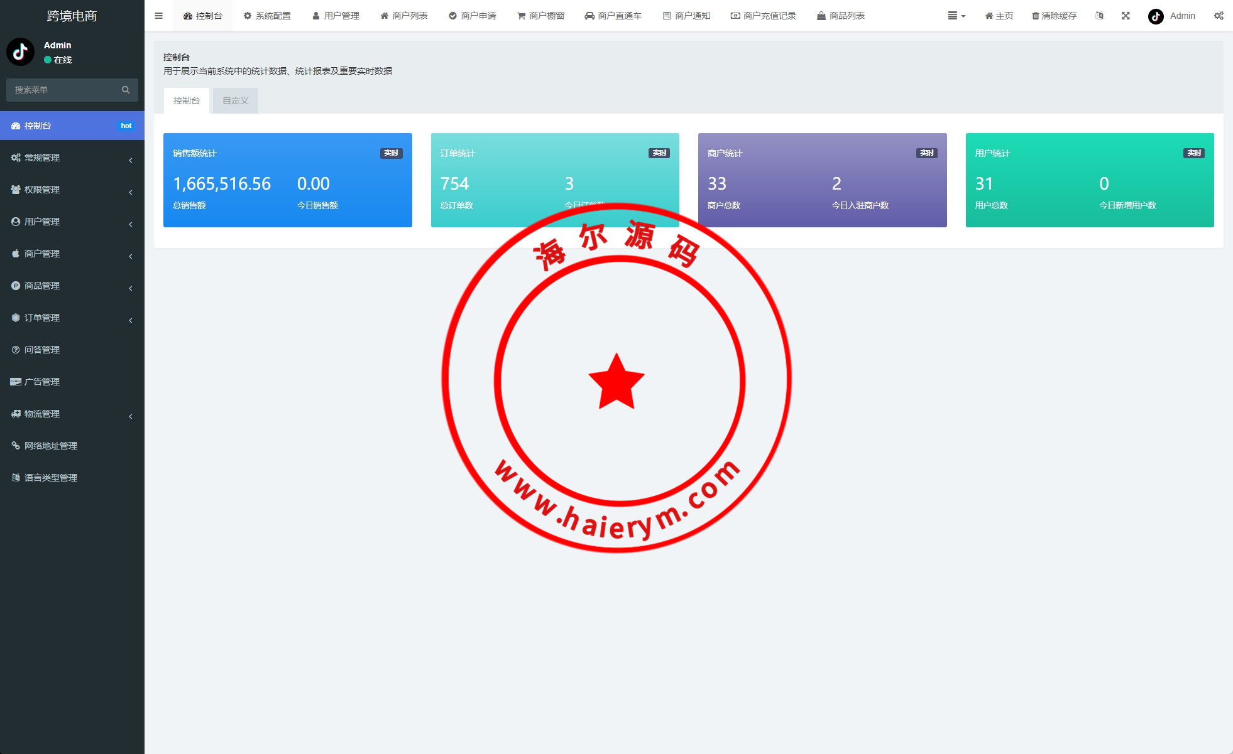Click the search magnifier icon in sidebar
Viewport: 1233px width, 754px height.
[x=126, y=90]
